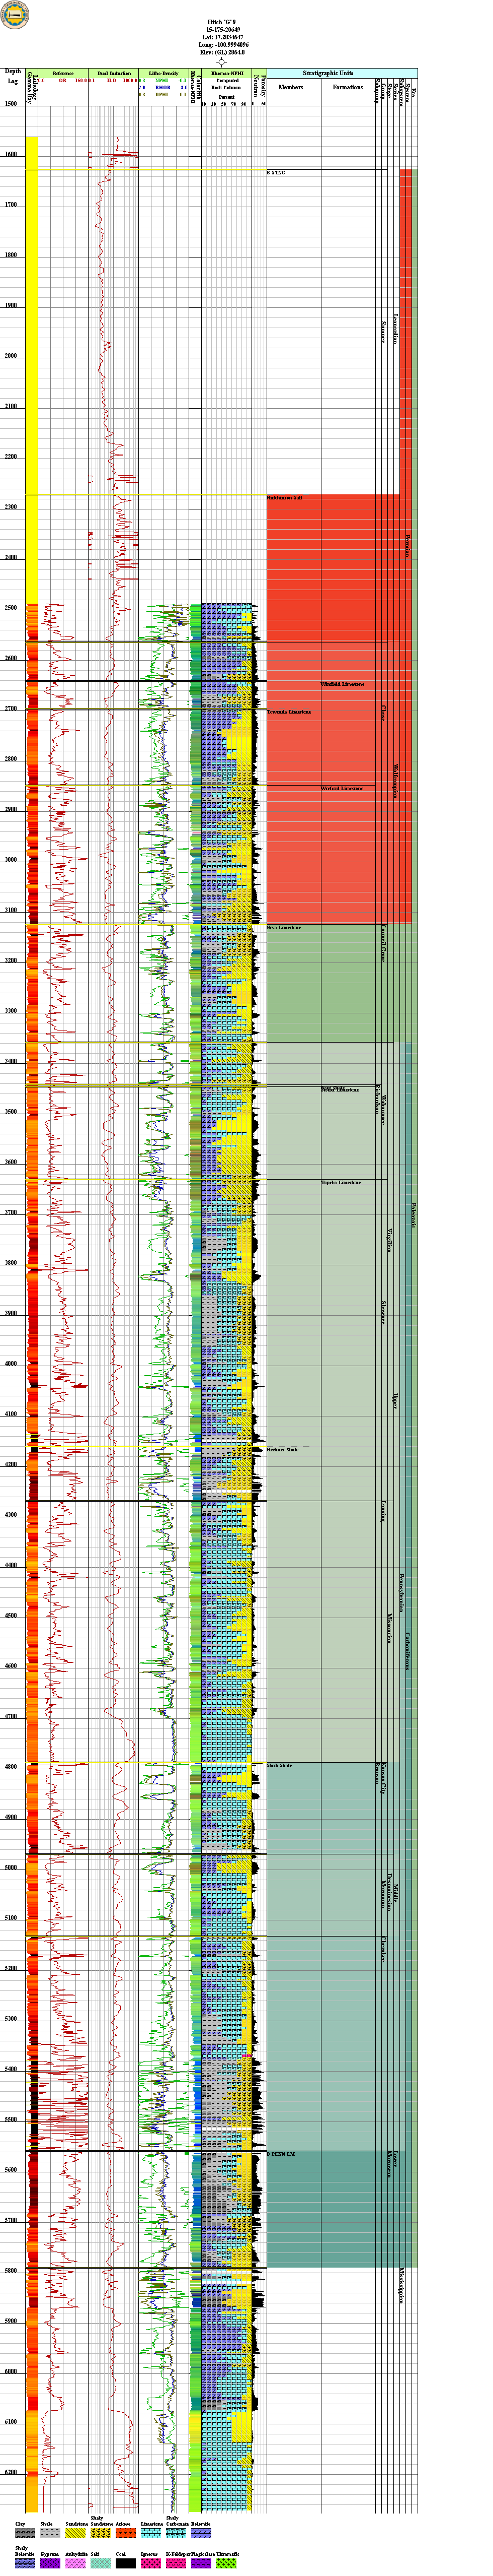493x2576 pixels.
Task: Click the 6200 depth label
Action: (11, 2473)
